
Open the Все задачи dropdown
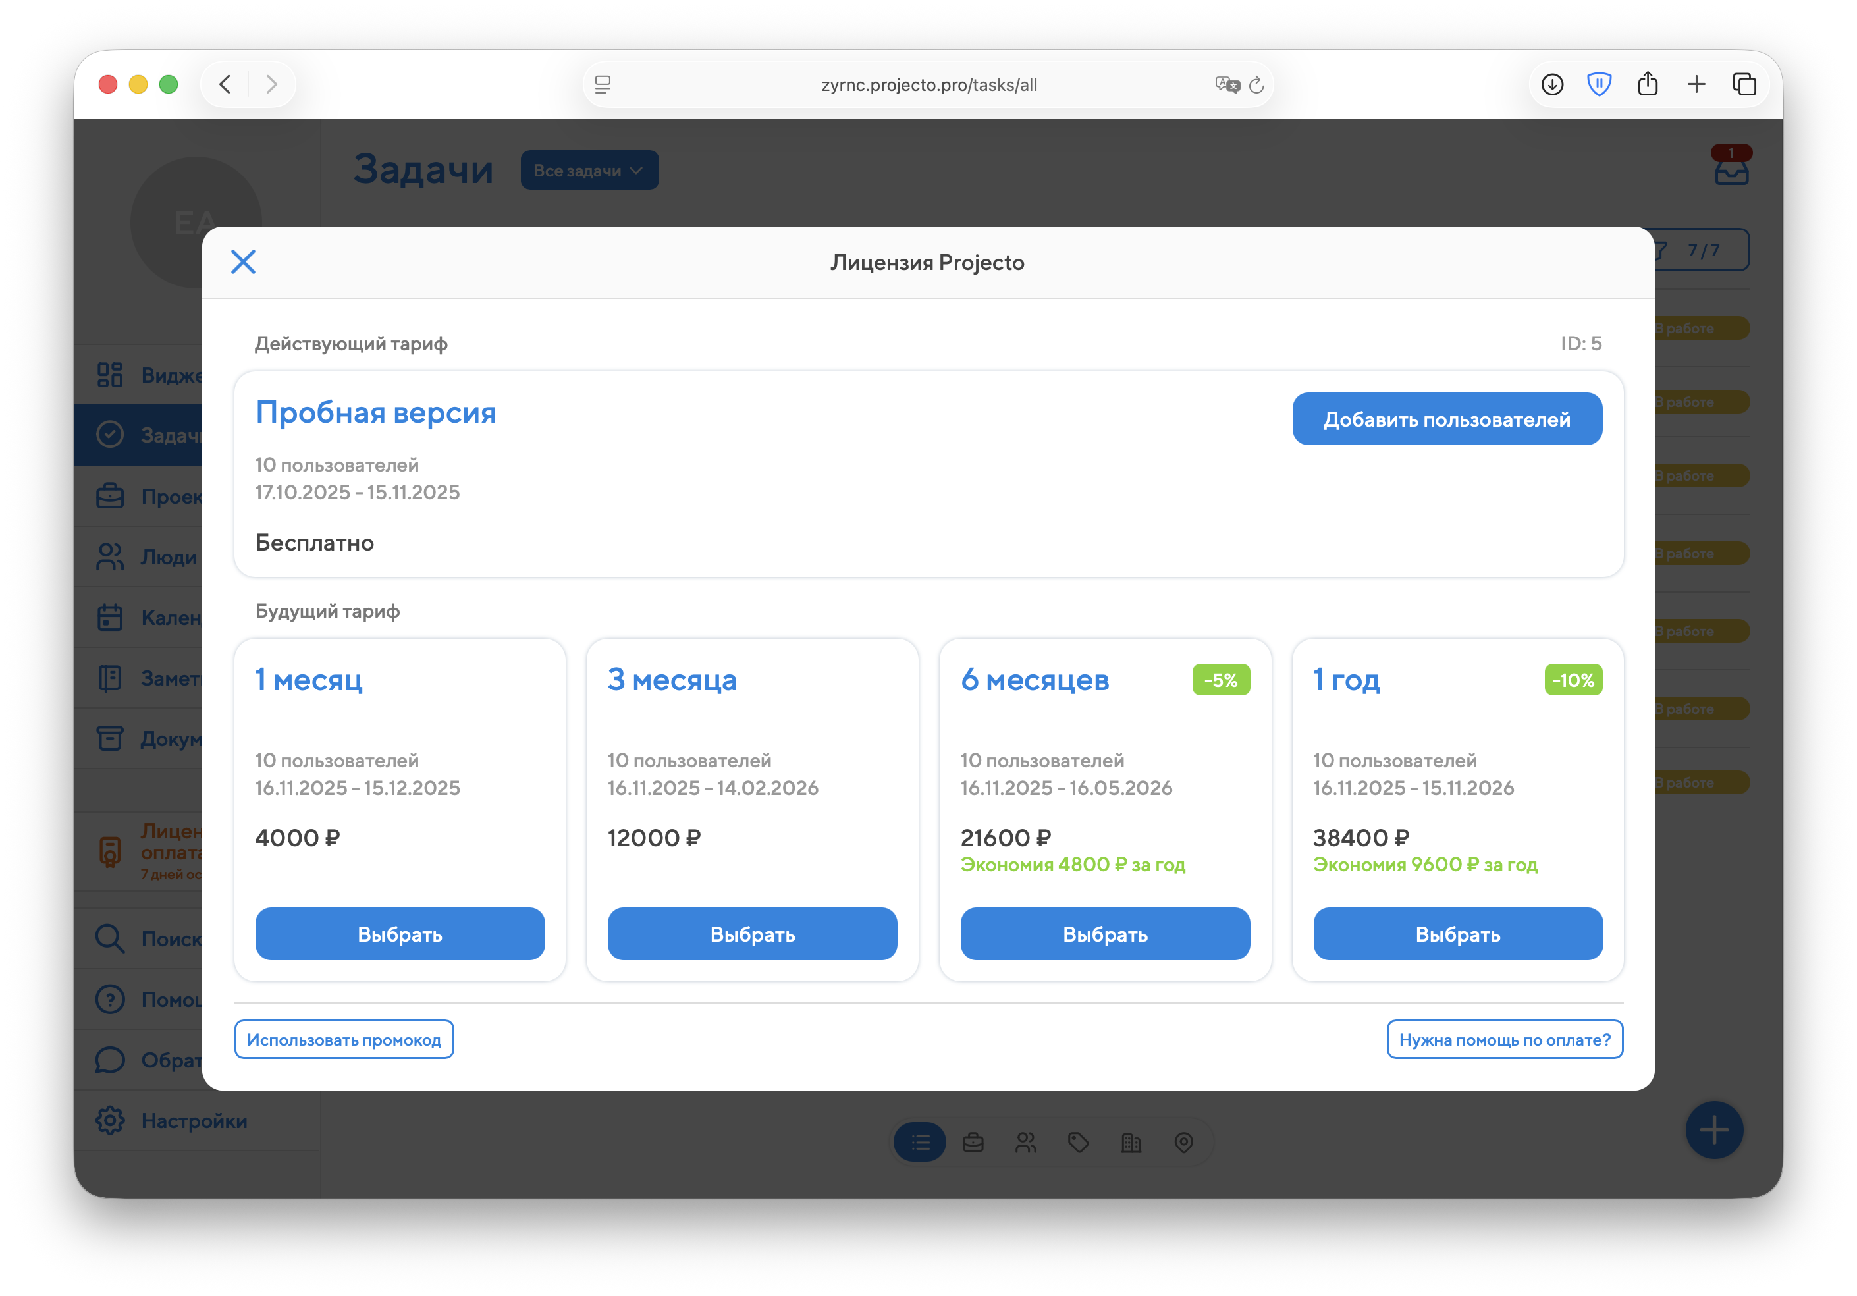point(589,171)
